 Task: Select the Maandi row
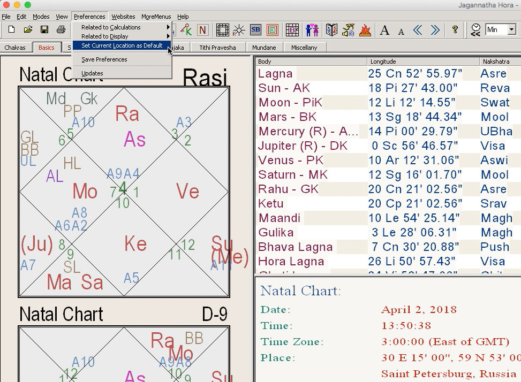(388, 218)
